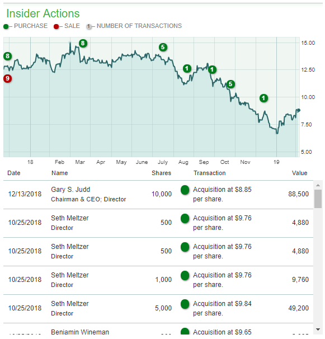Image resolution: width=325 pixels, height=339 pixels.
Task: Click the chart's current price end point
Action: [299, 110]
